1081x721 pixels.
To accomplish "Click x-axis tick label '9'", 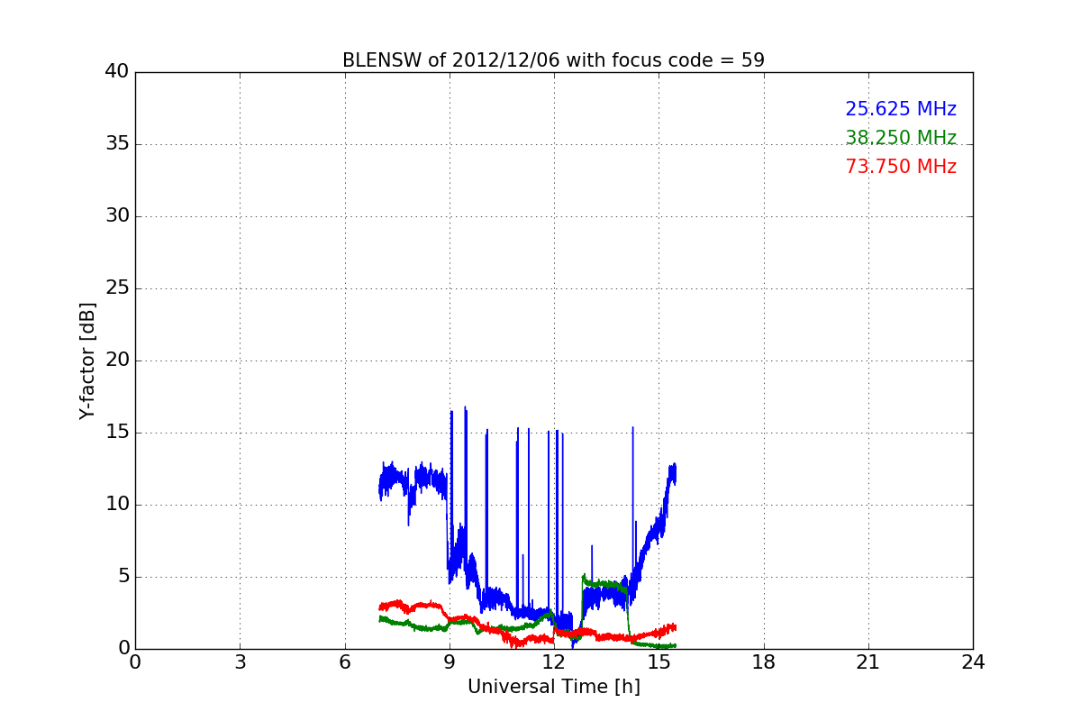I will click(450, 662).
